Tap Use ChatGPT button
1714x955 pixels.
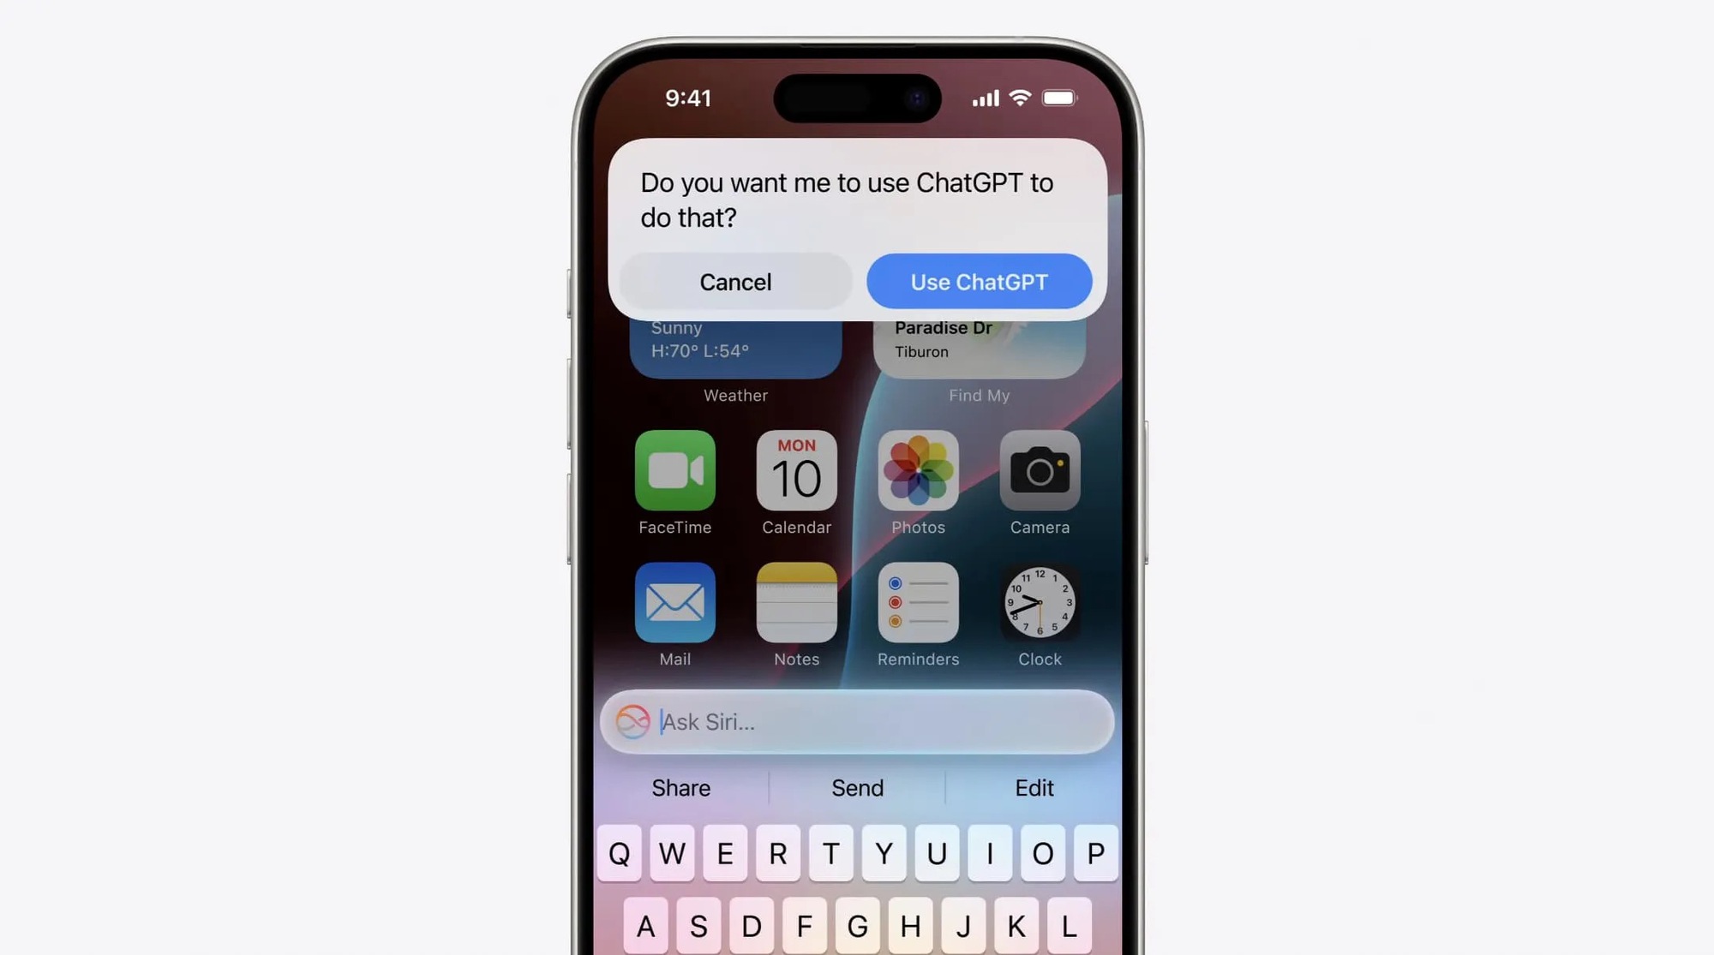click(980, 281)
